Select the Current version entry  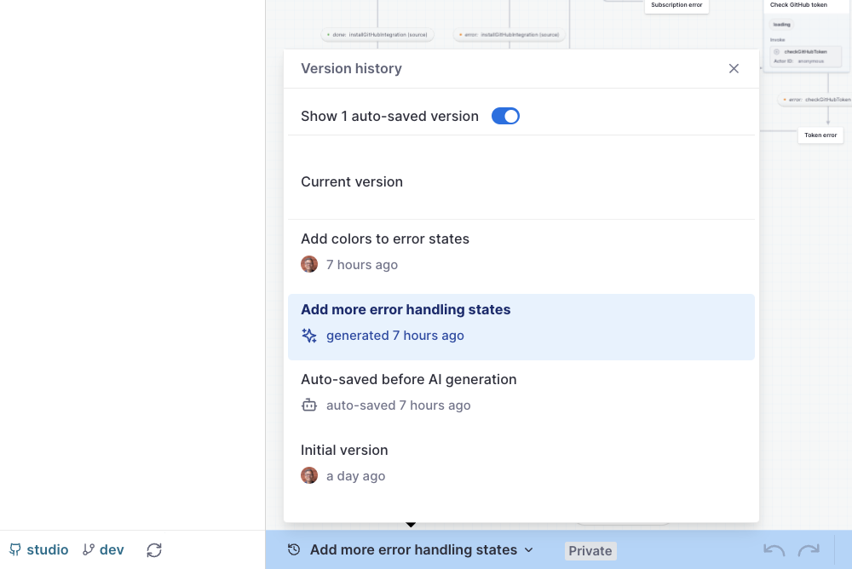(352, 181)
